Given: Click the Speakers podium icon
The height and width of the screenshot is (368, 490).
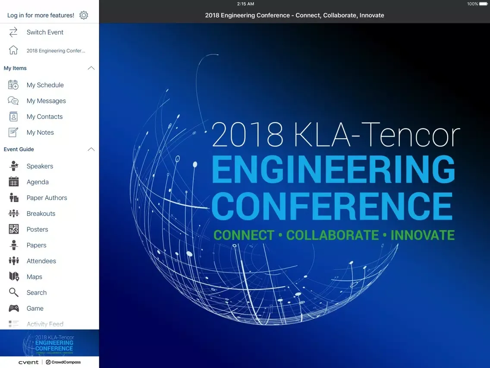Looking at the screenshot, I should pyautogui.click(x=14, y=166).
